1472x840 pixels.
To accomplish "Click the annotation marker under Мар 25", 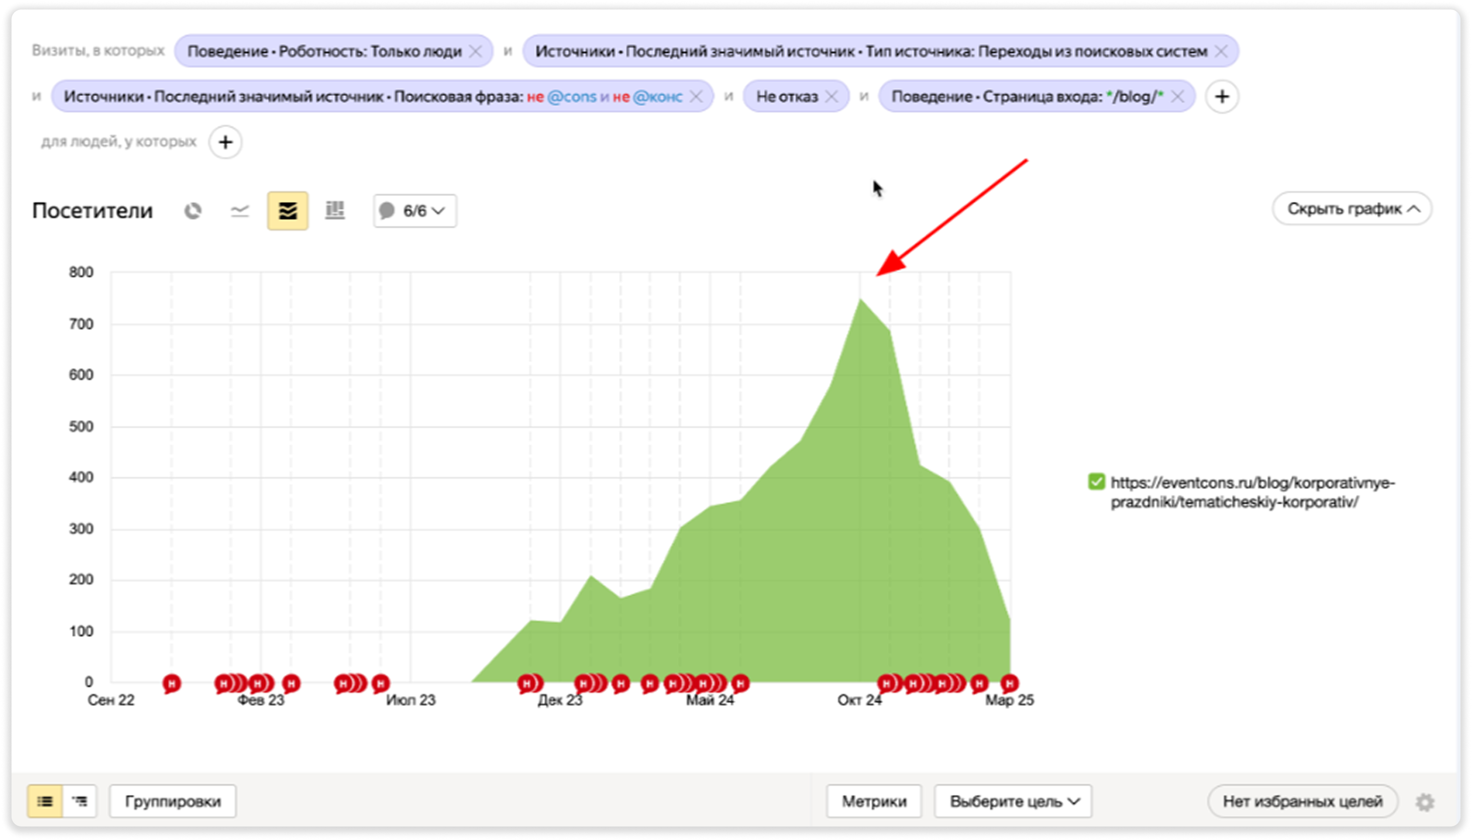I will click(x=1009, y=684).
